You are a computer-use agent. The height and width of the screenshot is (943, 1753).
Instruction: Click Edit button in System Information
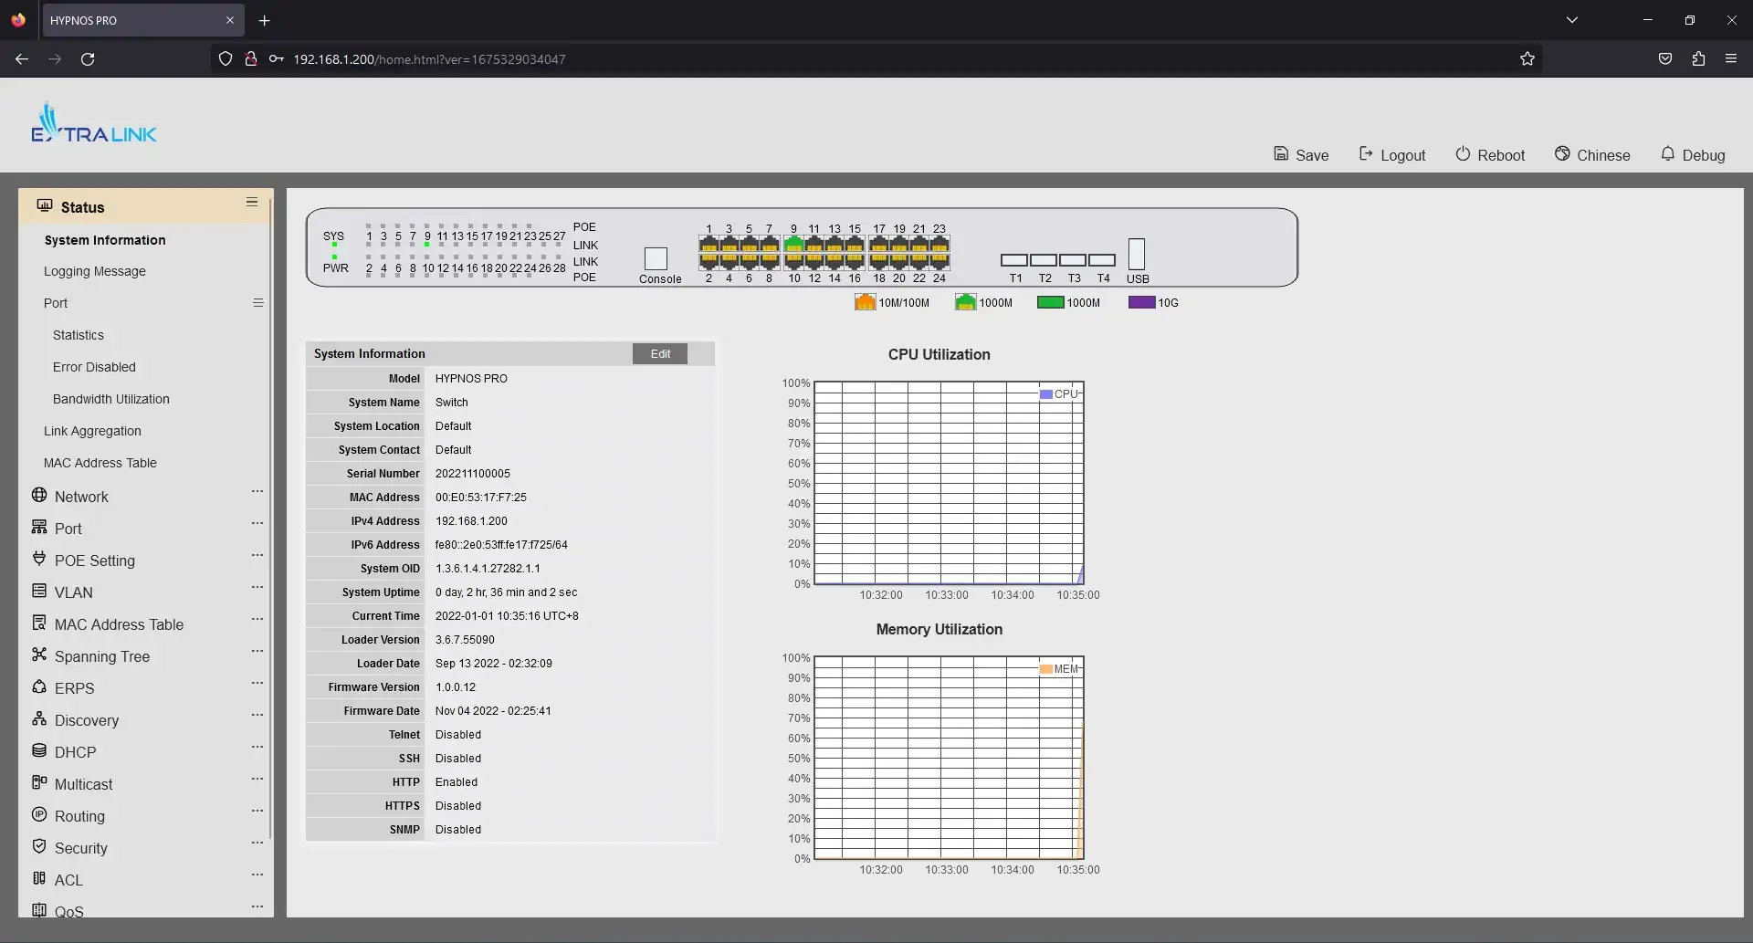[x=660, y=354]
